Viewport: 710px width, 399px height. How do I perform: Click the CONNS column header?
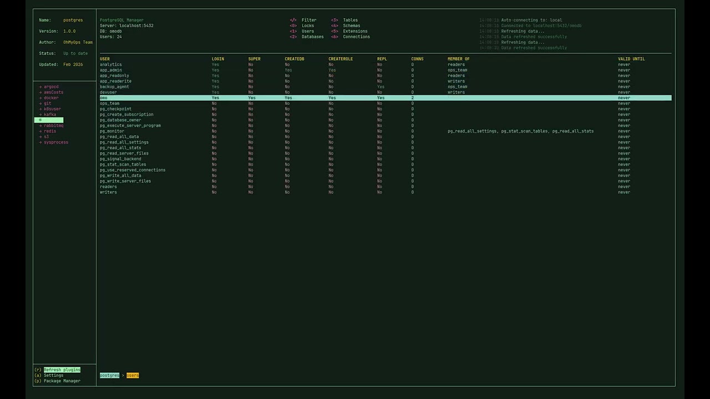point(417,59)
